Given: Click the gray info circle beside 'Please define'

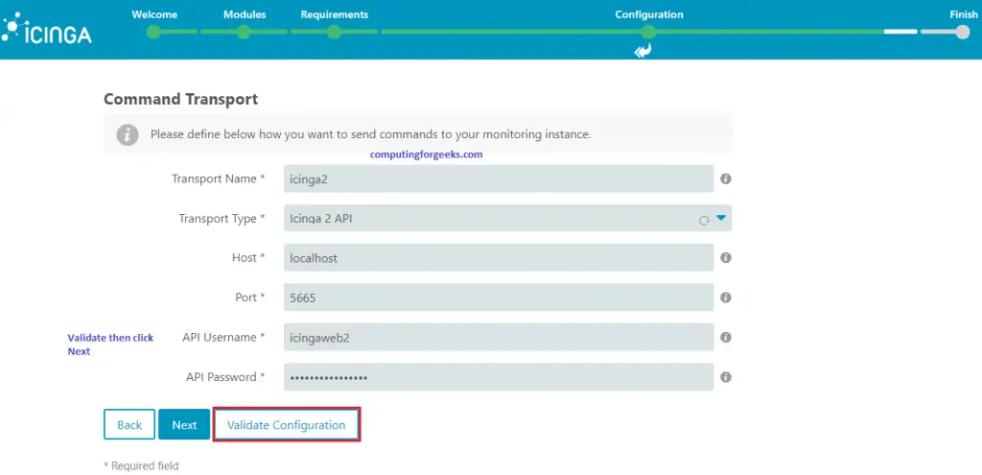Looking at the screenshot, I should pyautogui.click(x=128, y=134).
